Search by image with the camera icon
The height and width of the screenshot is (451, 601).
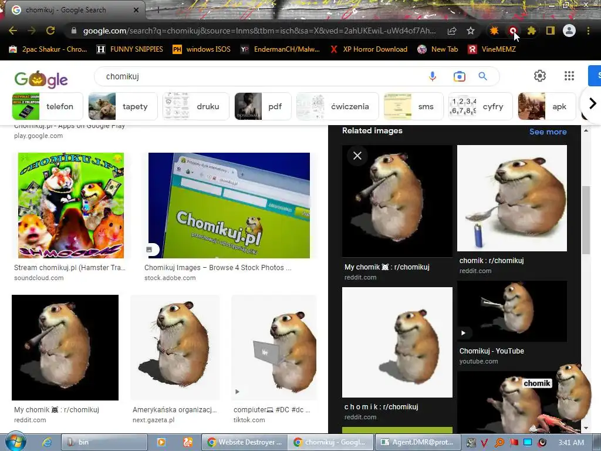[x=459, y=76]
